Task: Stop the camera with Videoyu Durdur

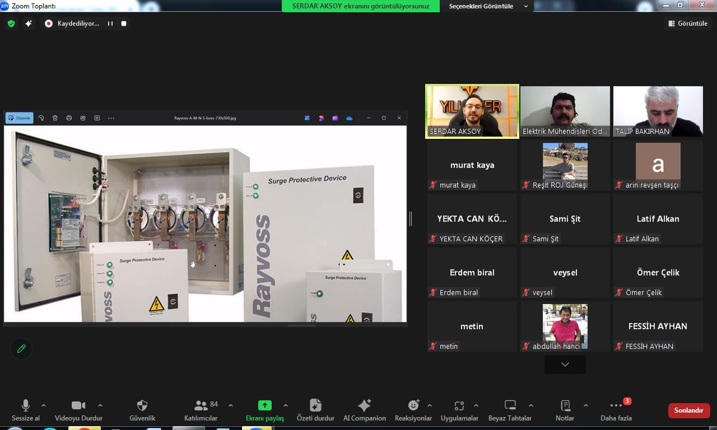Action: pos(78,410)
